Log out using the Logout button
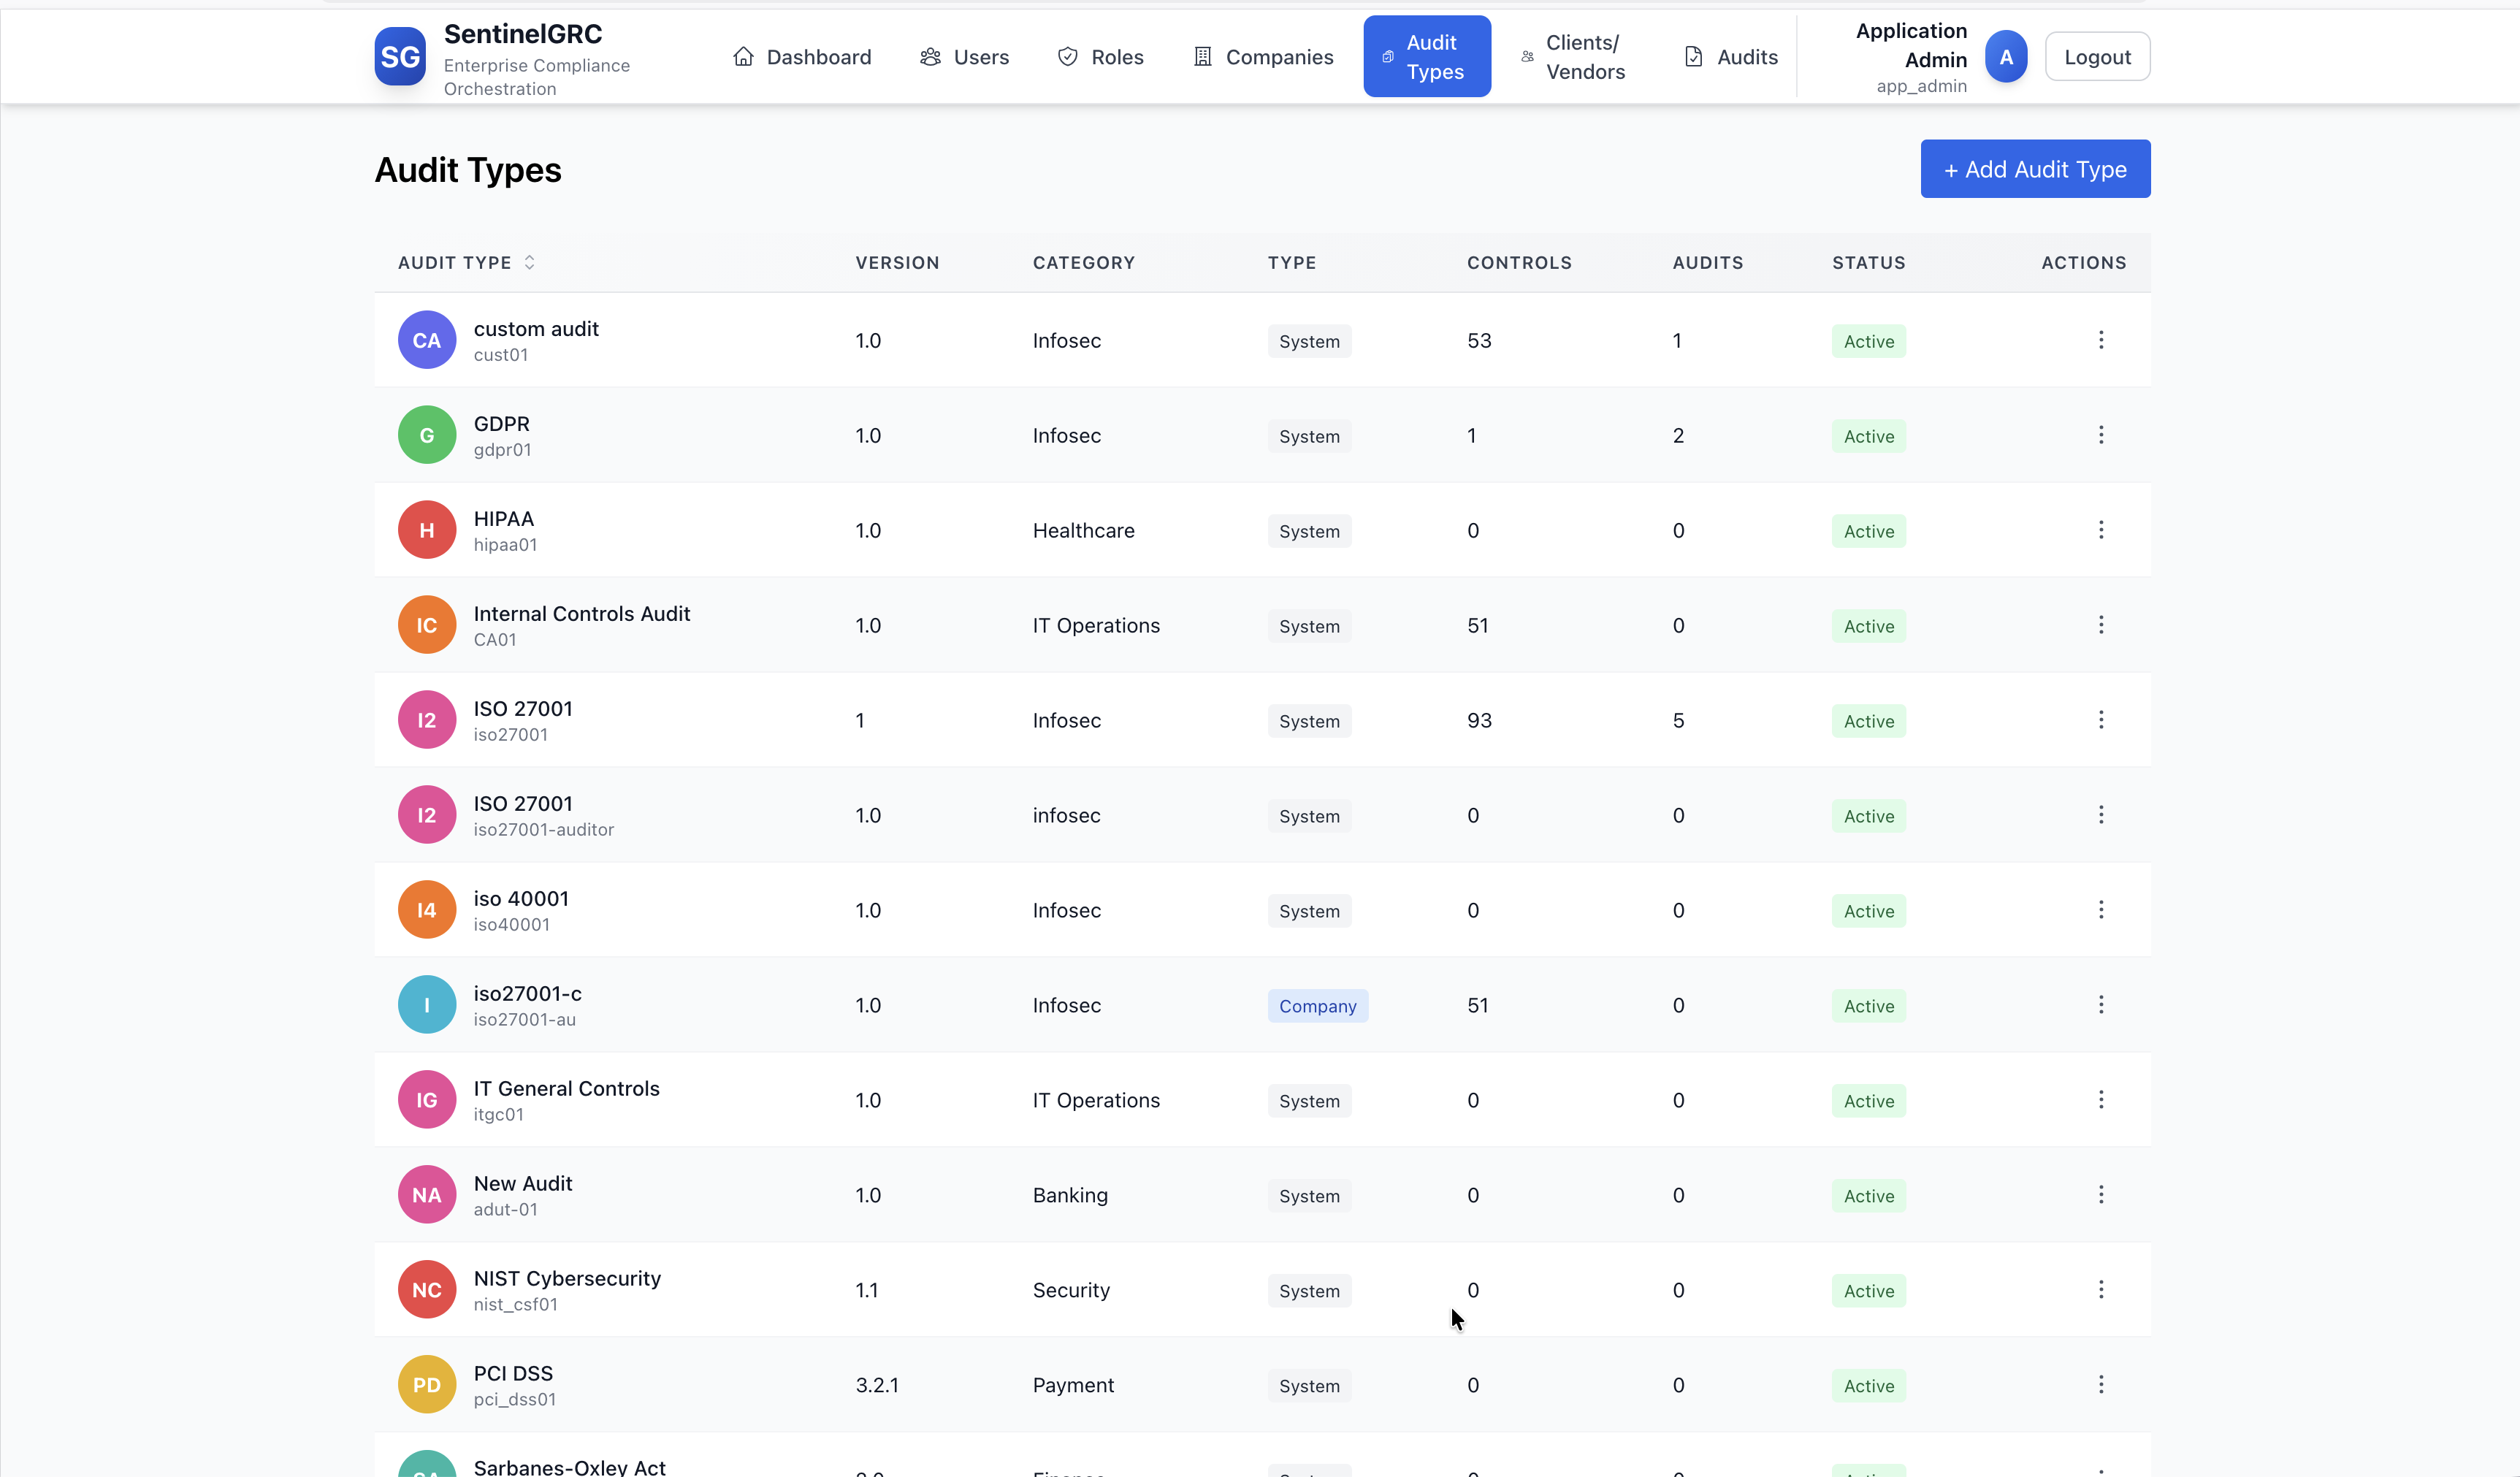Viewport: 2520px width, 1477px height. tap(2097, 57)
